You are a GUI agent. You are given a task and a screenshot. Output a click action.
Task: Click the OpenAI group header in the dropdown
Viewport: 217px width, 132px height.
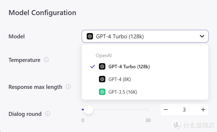point(104,56)
